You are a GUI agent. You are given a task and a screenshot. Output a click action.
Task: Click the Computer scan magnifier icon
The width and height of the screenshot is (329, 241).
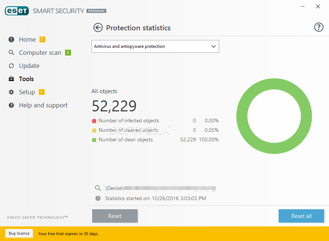click(x=11, y=52)
